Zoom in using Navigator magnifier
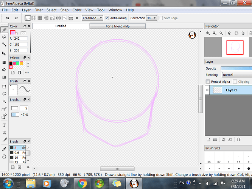The image size is (252, 189). click(208, 33)
